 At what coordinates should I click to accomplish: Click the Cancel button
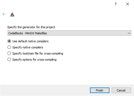pos(121,90)
